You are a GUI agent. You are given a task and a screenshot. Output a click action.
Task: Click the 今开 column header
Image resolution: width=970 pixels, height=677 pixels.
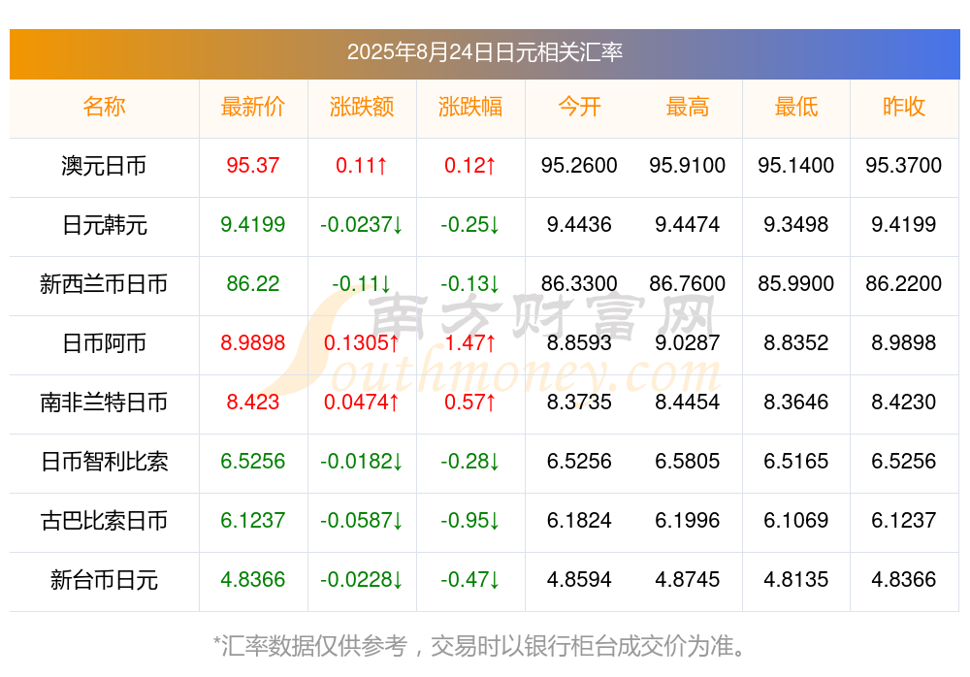point(579,107)
